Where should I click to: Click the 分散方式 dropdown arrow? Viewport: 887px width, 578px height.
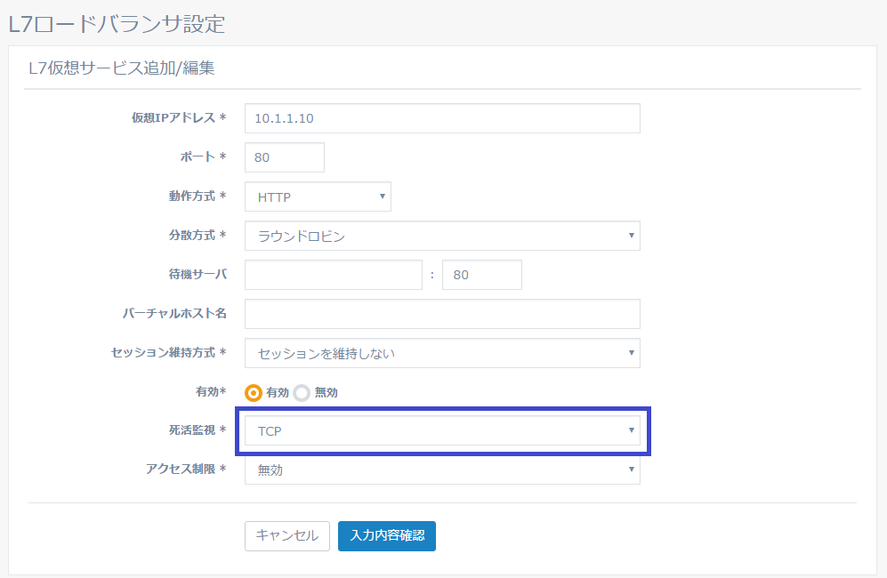coord(632,236)
